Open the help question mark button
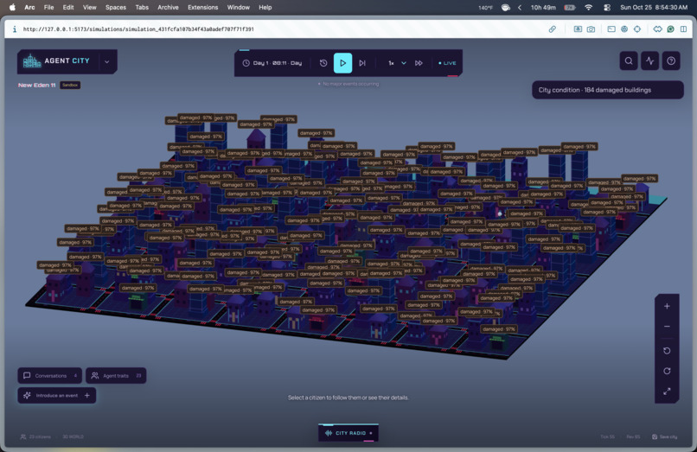This screenshot has height=452, width=697. click(x=671, y=60)
